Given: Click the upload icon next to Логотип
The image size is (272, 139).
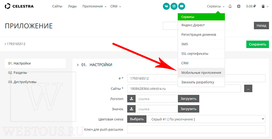Looking at the screenshot, I should [132, 99].
